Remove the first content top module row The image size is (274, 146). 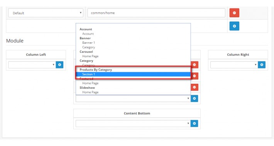(x=195, y=65)
